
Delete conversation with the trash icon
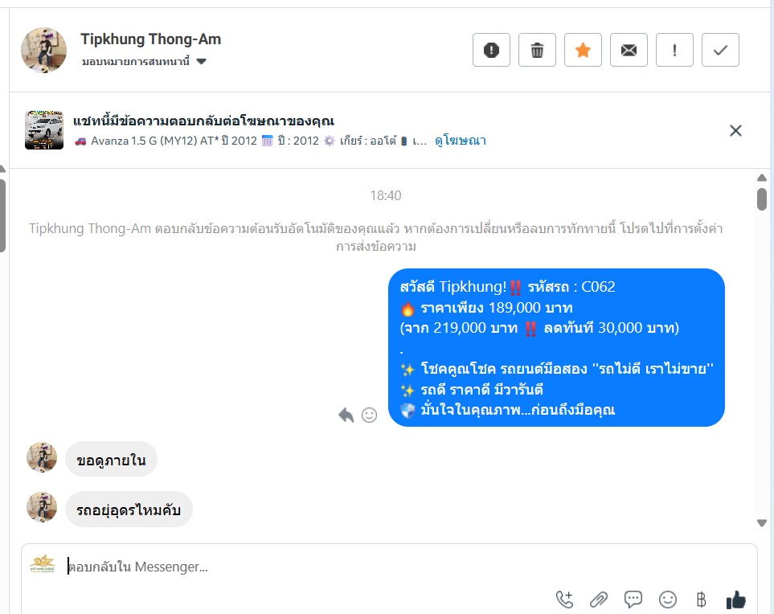[x=537, y=50]
